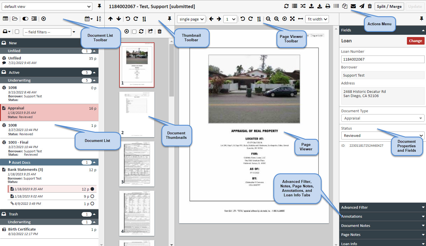Check the document list select-all checkbox

(x=17, y=32)
